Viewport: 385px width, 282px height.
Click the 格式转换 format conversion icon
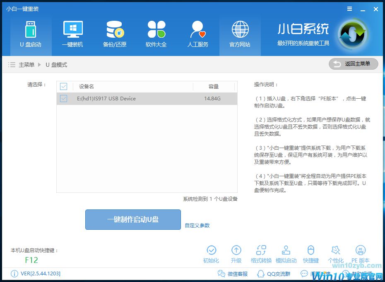tap(261, 253)
